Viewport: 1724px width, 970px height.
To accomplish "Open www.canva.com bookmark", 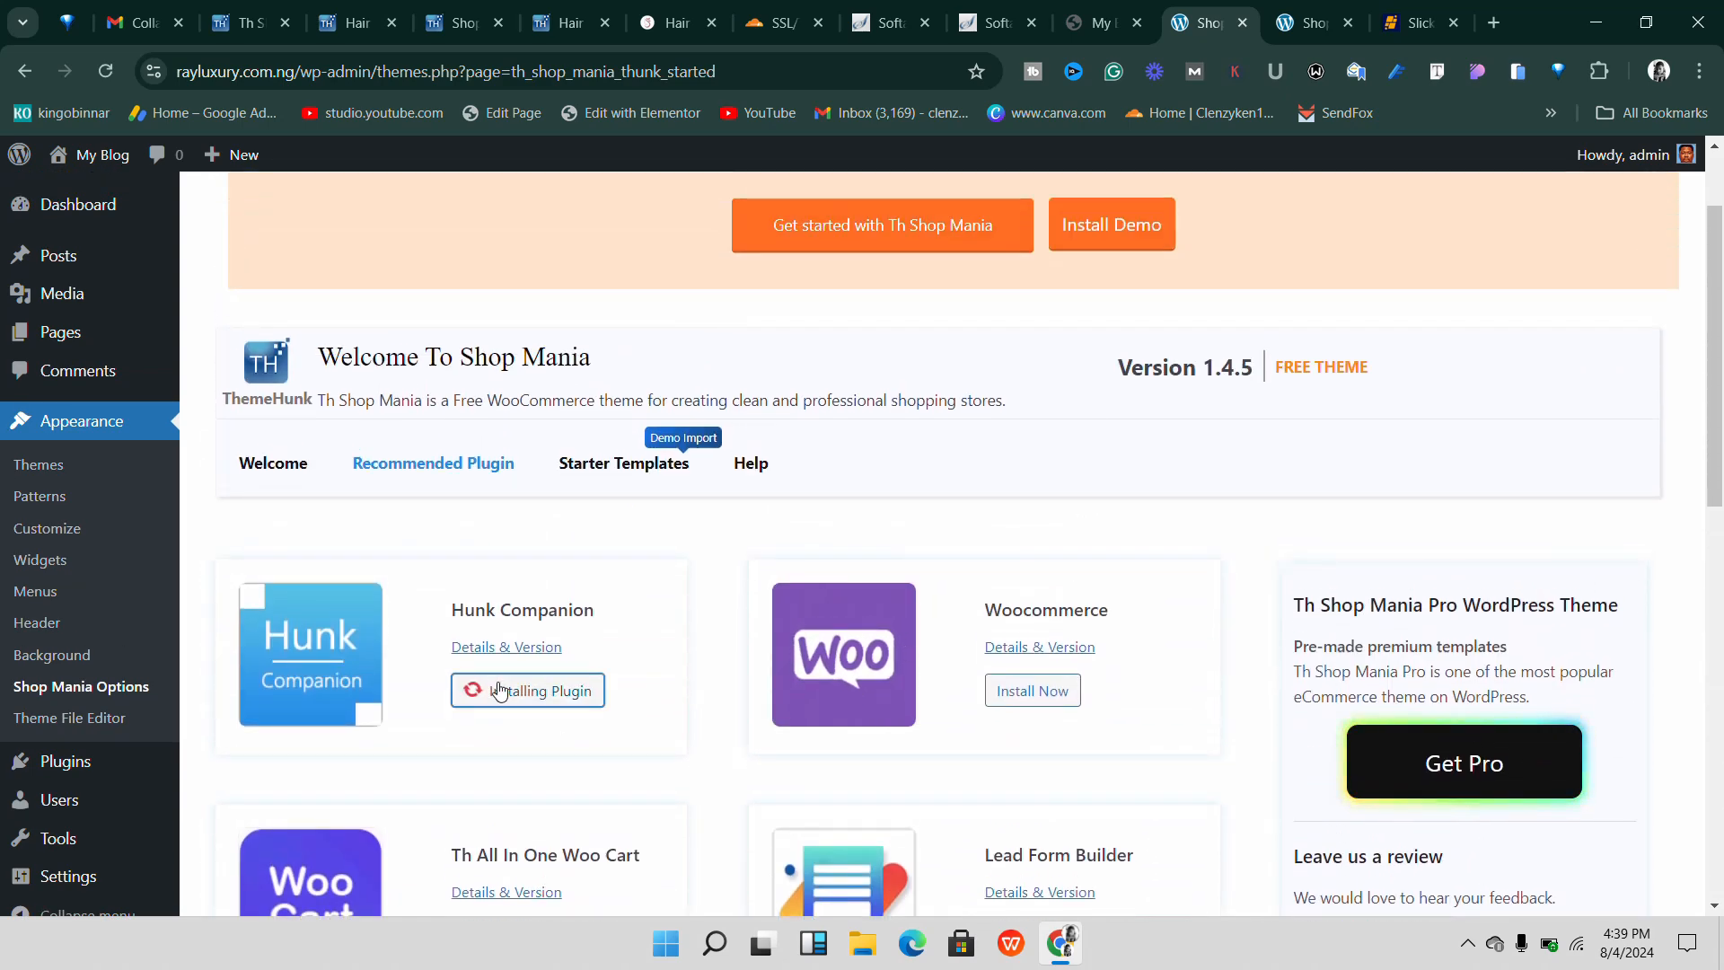I will pyautogui.click(x=1047, y=113).
